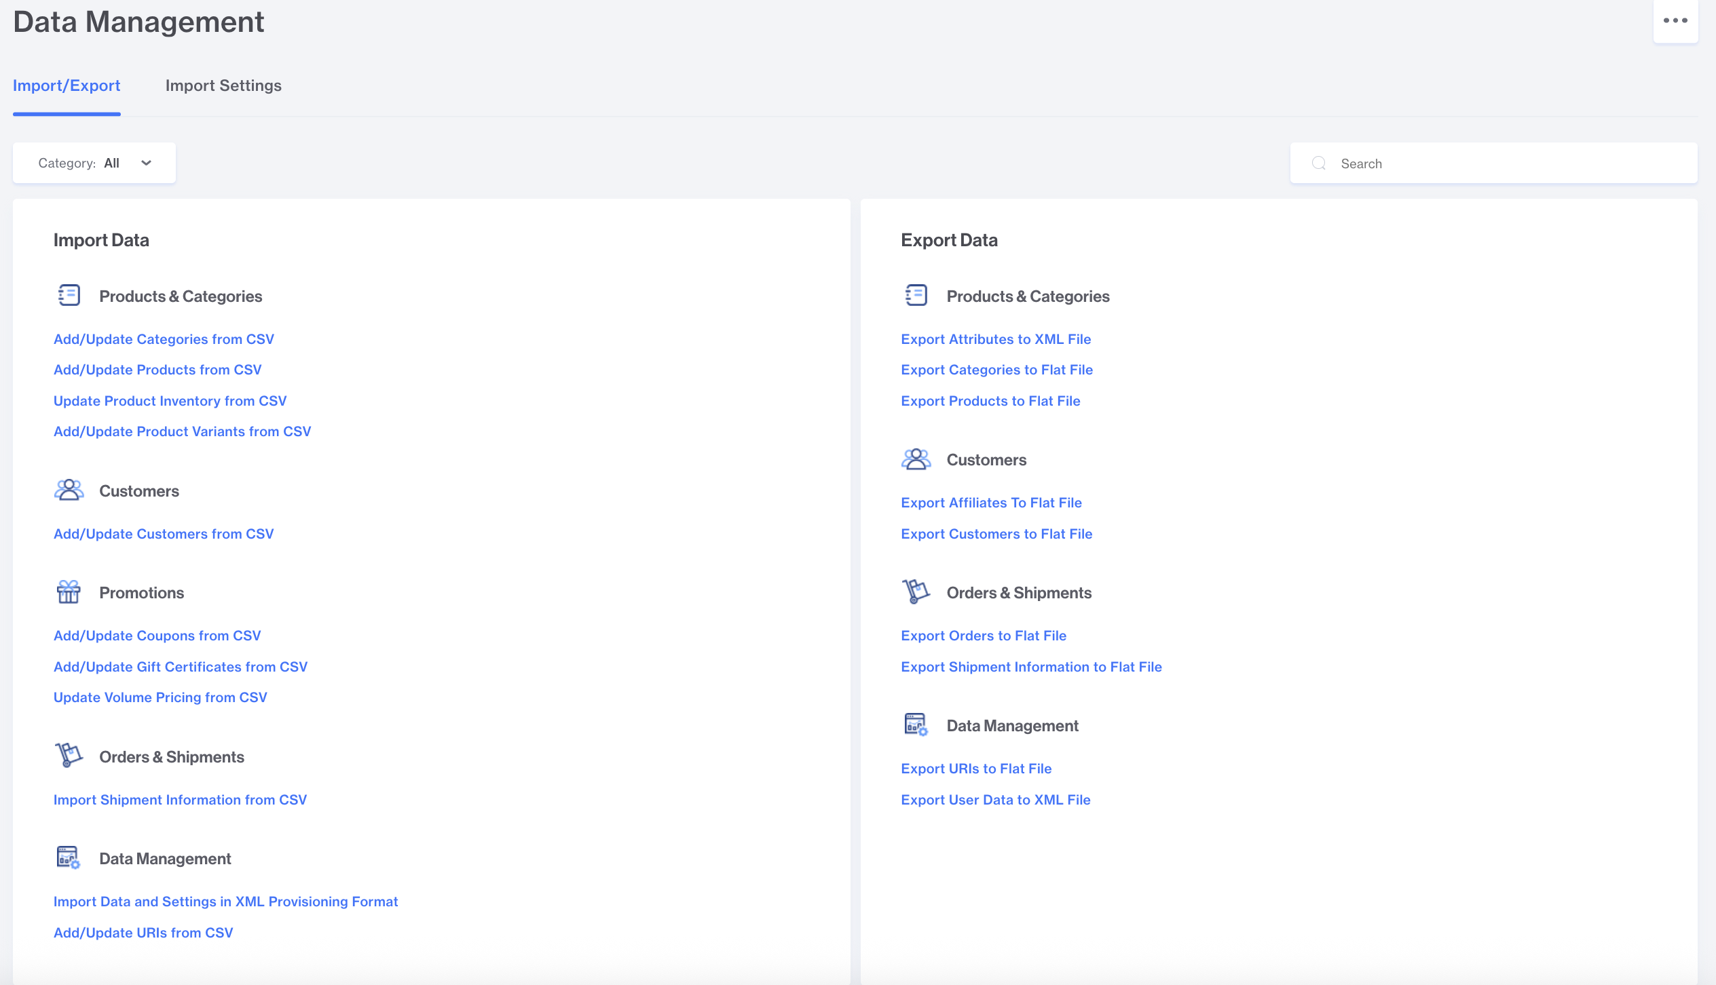Open Export Customers to Flat File
Viewport: 1716px width, 985px height.
pos(996,534)
